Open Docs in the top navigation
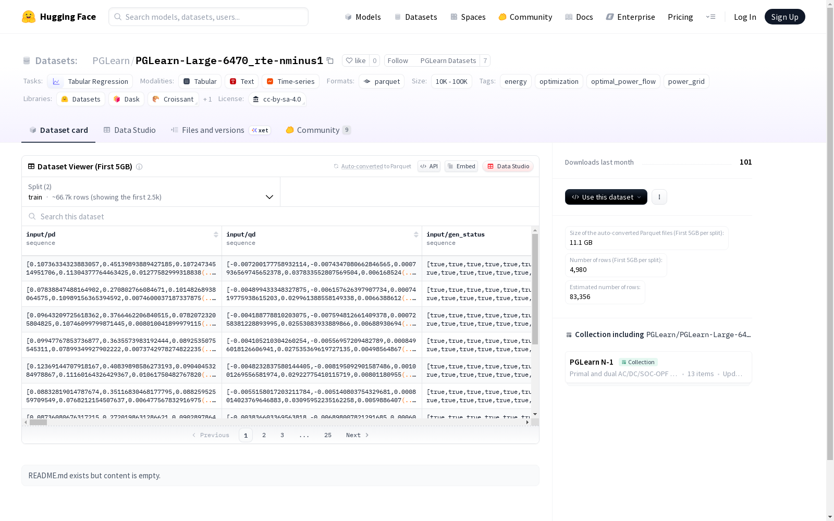The image size is (834, 521). 579,17
